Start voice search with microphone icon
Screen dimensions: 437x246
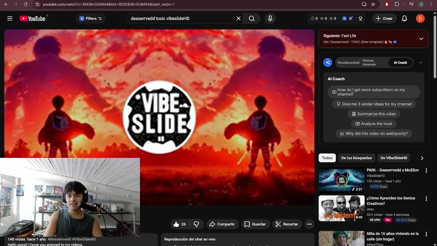tap(270, 18)
